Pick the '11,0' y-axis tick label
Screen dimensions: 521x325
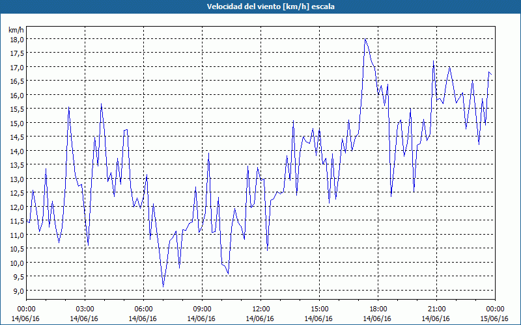17,235
